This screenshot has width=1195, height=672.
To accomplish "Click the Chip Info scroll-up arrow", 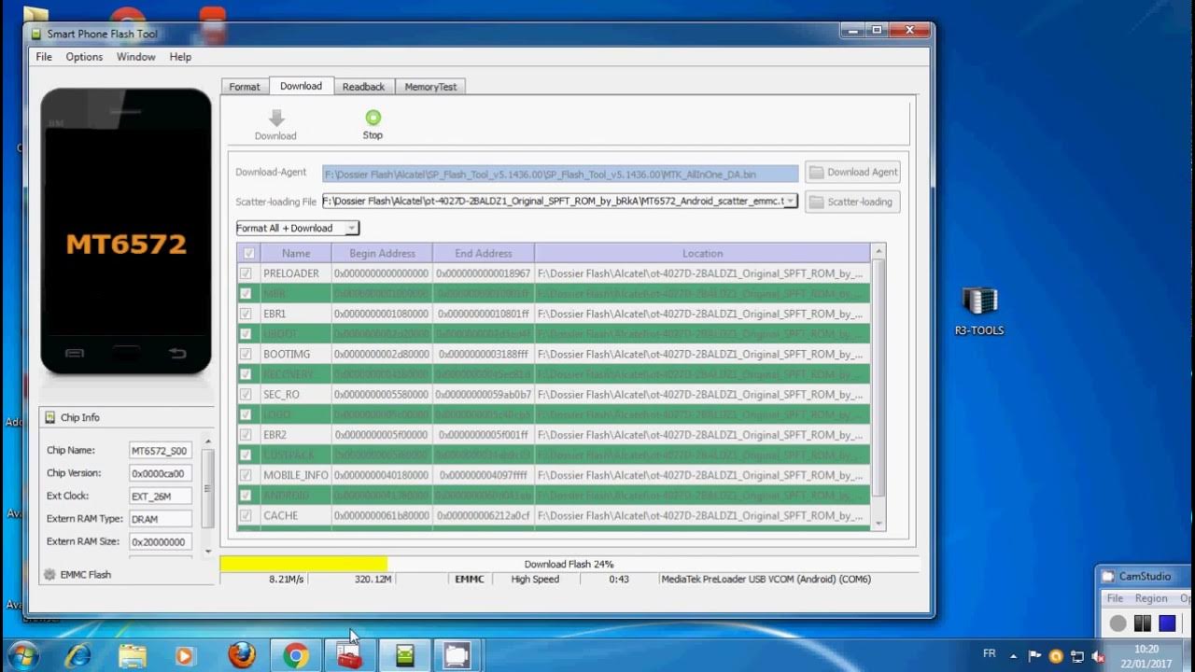I will 208,441.
